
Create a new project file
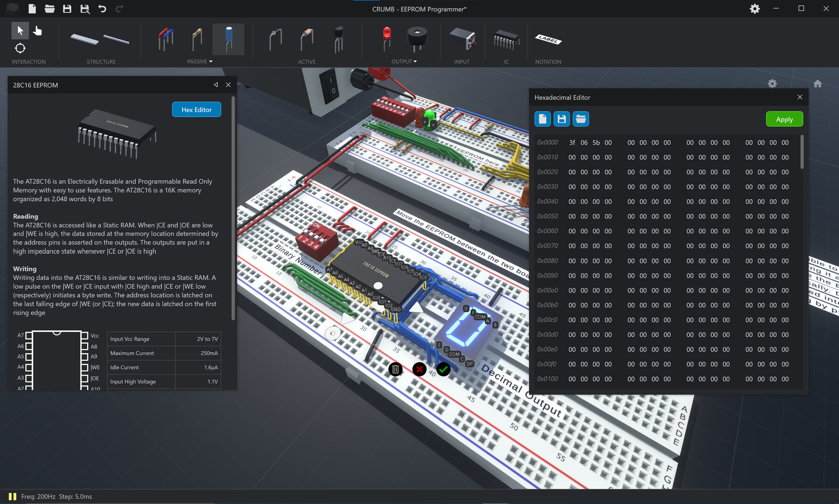32,8
